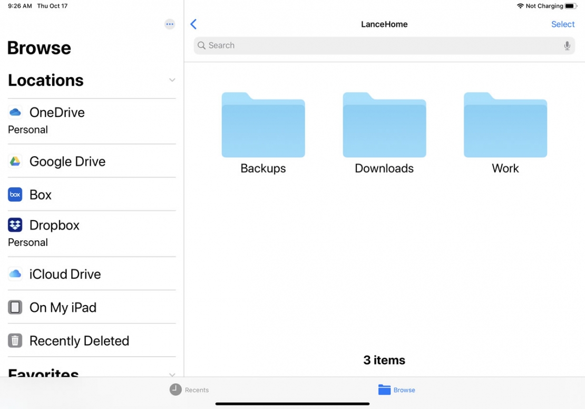Open the Downloads folder
Image resolution: width=585 pixels, height=409 pixels.
pos(384,125)
